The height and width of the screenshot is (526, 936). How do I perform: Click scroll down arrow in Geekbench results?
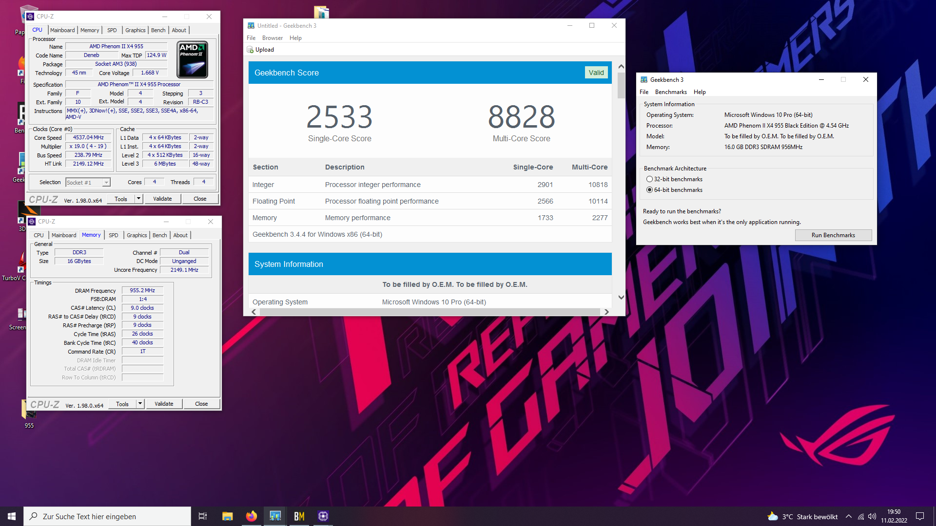621,298
